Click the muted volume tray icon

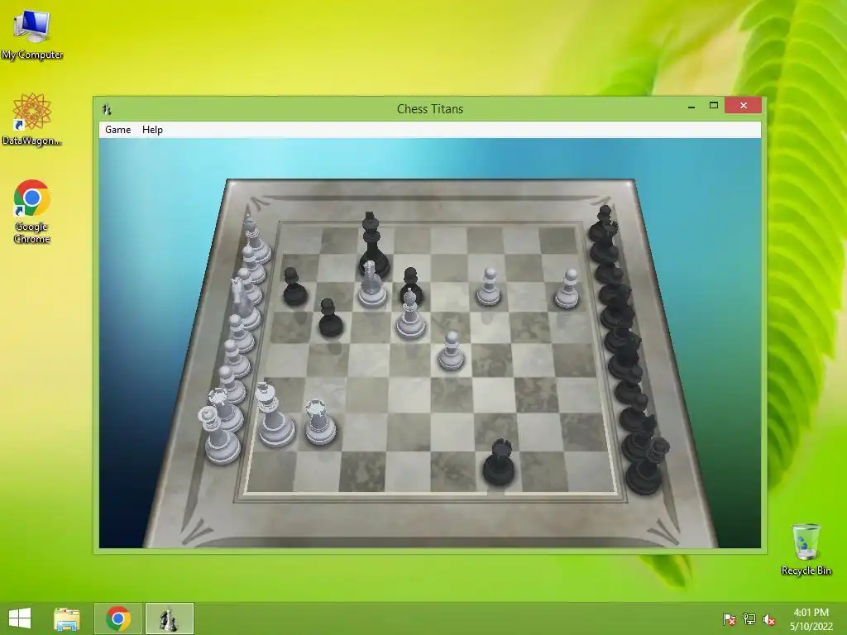point(769,619)
